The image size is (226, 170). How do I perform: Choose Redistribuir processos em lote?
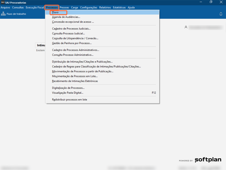tap(69, 100)
